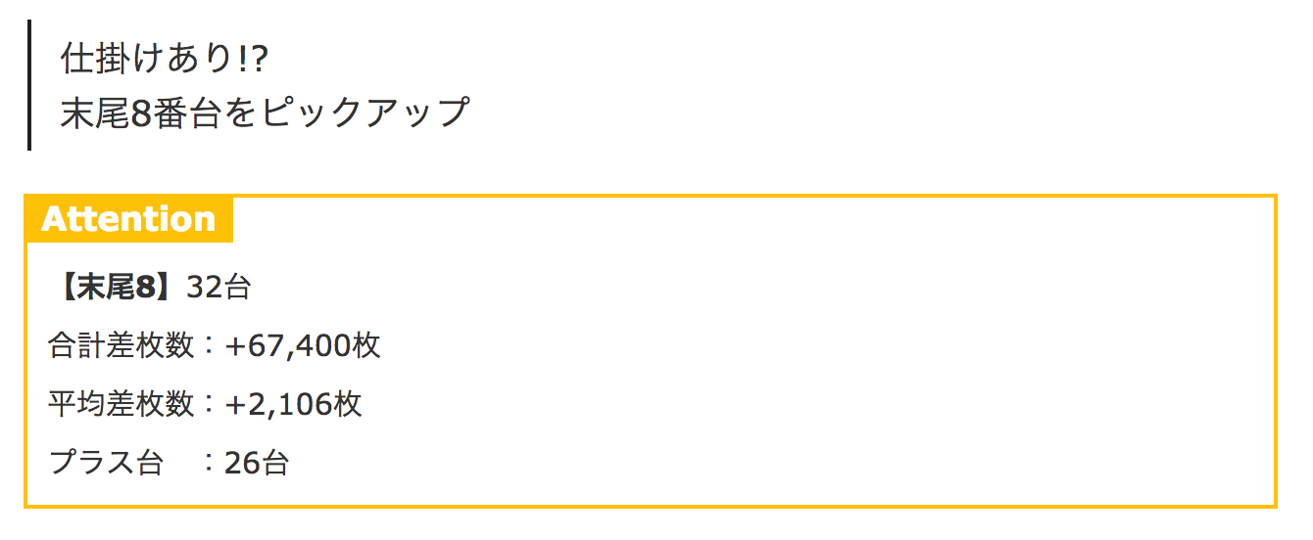This screenshot has height=540, width=1313.
Task: Click the digit 8 in 末尾8番台 heading
Action: (138, 113)
